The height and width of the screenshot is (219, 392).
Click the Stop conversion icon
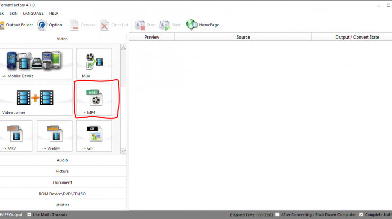tap(140, 25)
